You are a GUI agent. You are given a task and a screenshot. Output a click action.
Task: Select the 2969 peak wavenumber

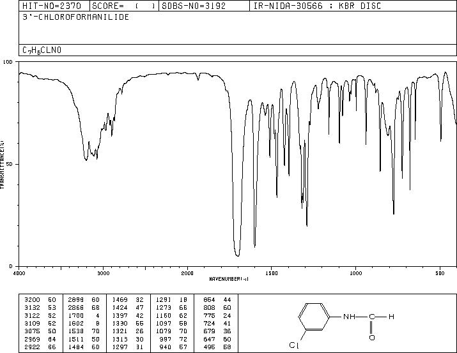click(x=32, y=340)
